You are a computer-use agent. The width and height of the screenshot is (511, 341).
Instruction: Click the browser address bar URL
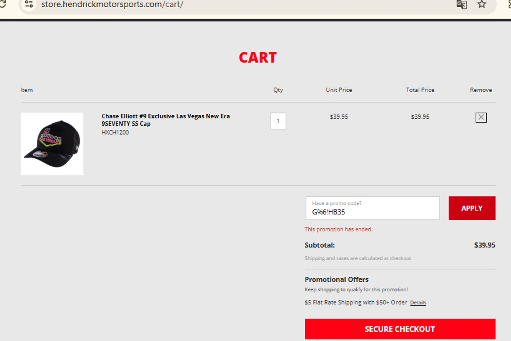[x=112, y=4]
